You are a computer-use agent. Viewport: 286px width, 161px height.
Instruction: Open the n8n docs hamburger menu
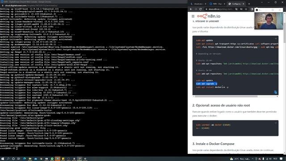point(193,16)
